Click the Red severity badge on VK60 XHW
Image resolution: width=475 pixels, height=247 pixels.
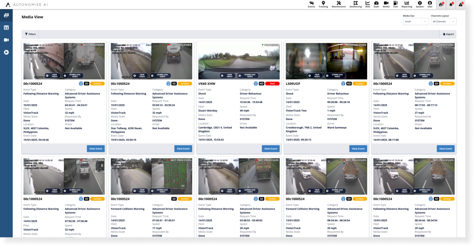[272, 84]
